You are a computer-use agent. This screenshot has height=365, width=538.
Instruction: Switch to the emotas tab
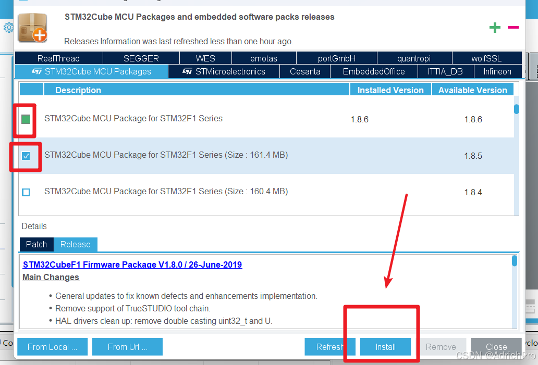point(263,58)
